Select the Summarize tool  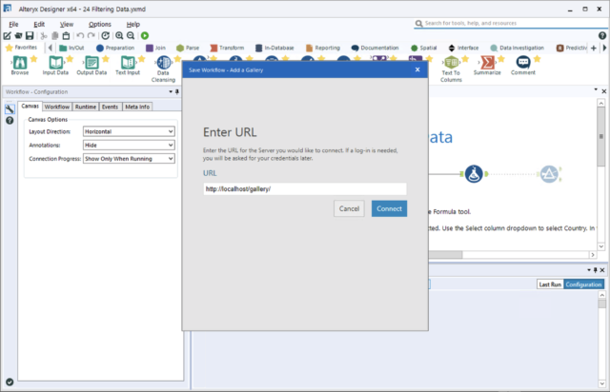487,66
